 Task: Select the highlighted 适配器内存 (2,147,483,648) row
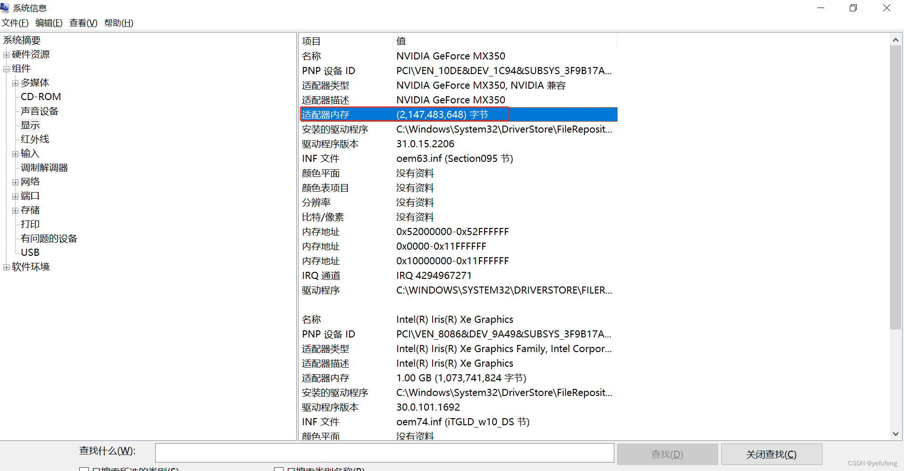click(x=459, y=114)
